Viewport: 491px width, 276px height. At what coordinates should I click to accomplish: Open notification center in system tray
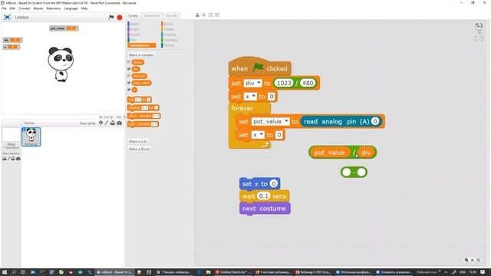pyautogui.click(x=483, y=272)
